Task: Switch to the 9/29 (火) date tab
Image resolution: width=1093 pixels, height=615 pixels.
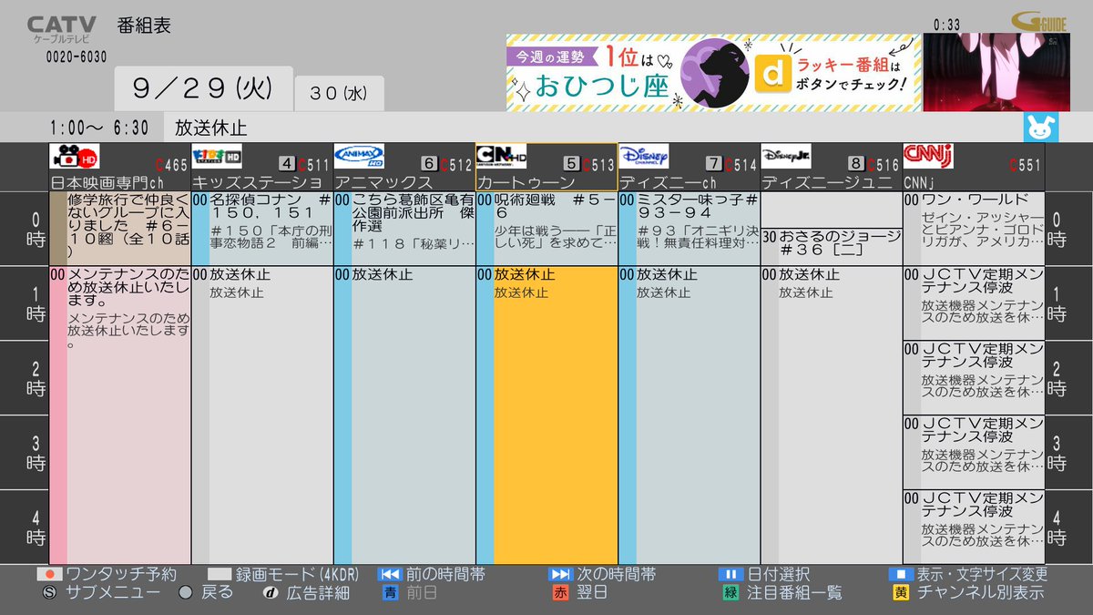Action: (x=202, y=89)
